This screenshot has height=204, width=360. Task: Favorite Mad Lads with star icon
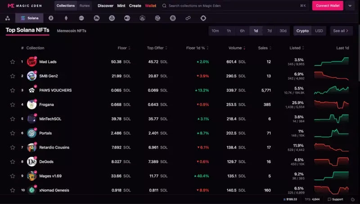[13, 62]
